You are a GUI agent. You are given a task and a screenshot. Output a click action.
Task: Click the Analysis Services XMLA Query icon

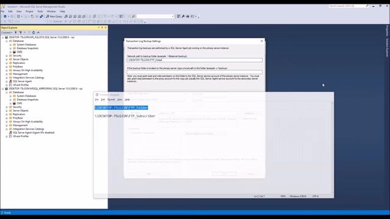(79, 16)
